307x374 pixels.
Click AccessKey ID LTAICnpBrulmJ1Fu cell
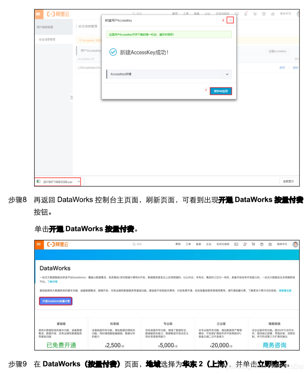click(89, 68)
